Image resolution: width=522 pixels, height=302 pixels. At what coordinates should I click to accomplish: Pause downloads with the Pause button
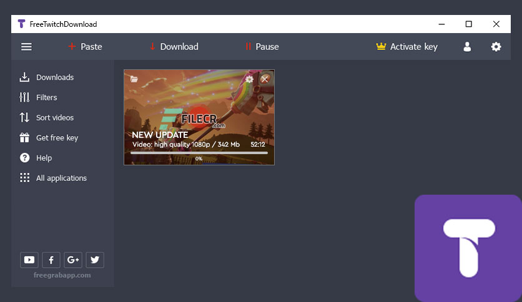(262, 47)
